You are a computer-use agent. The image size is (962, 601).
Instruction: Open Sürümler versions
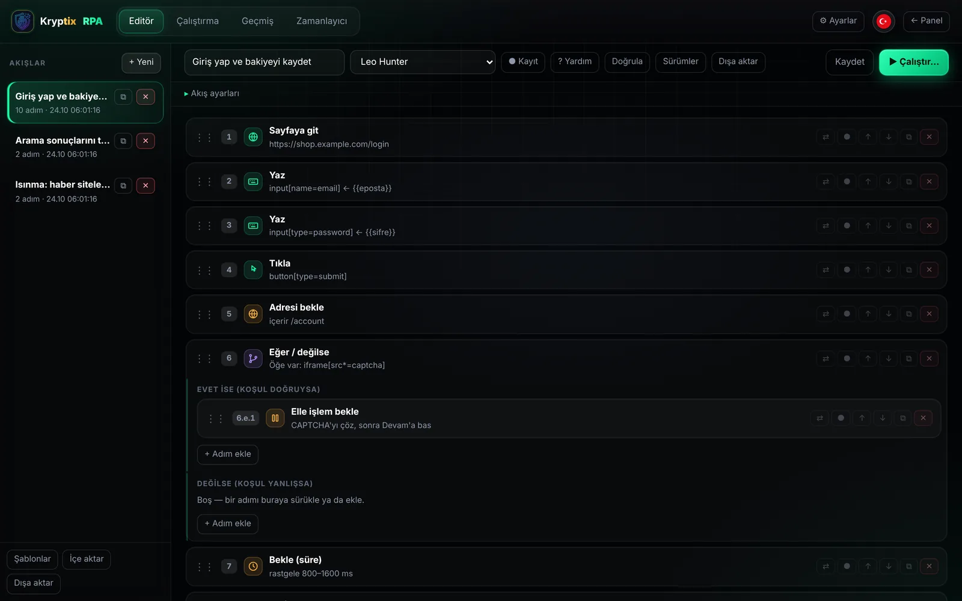681,62
